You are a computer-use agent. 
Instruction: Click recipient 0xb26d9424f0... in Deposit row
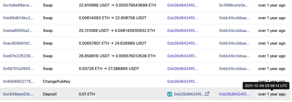click(234, 94)
